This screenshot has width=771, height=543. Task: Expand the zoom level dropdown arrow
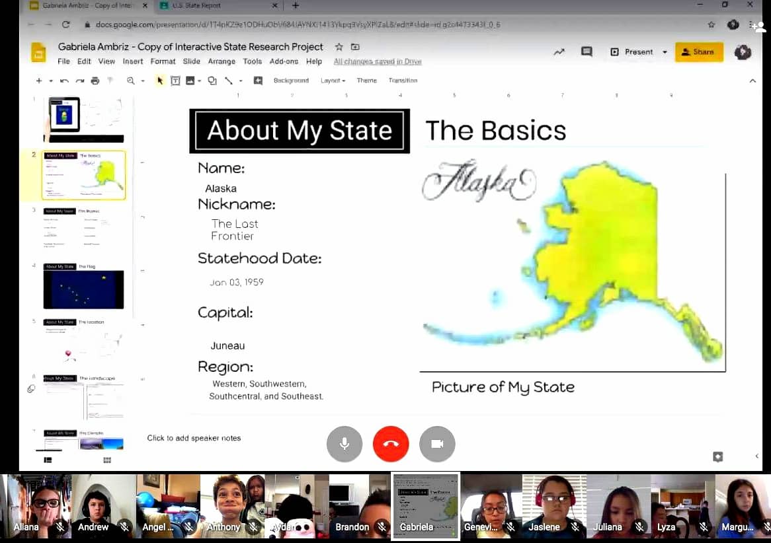click(x=143, y=81)
